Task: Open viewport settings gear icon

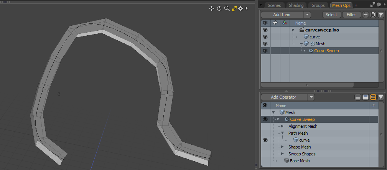Action: click(240, 8)
